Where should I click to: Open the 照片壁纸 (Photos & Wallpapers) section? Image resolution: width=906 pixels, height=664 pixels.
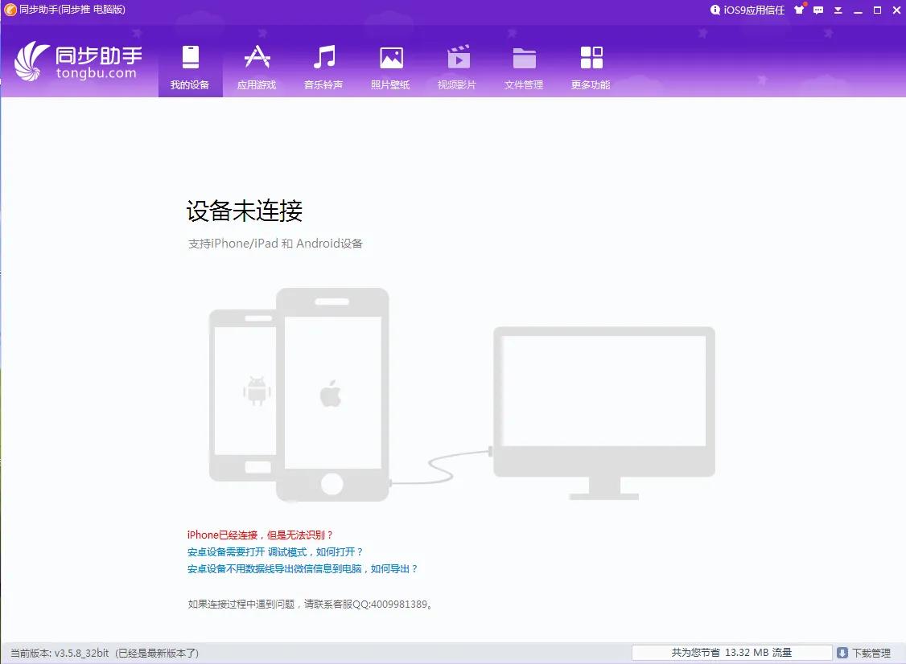(390, 66)
